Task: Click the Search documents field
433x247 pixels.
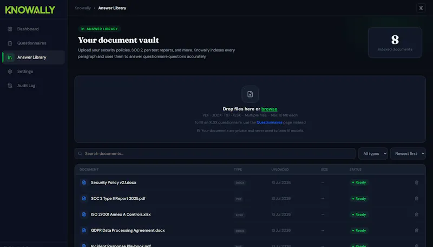Action: coord(215,154)
